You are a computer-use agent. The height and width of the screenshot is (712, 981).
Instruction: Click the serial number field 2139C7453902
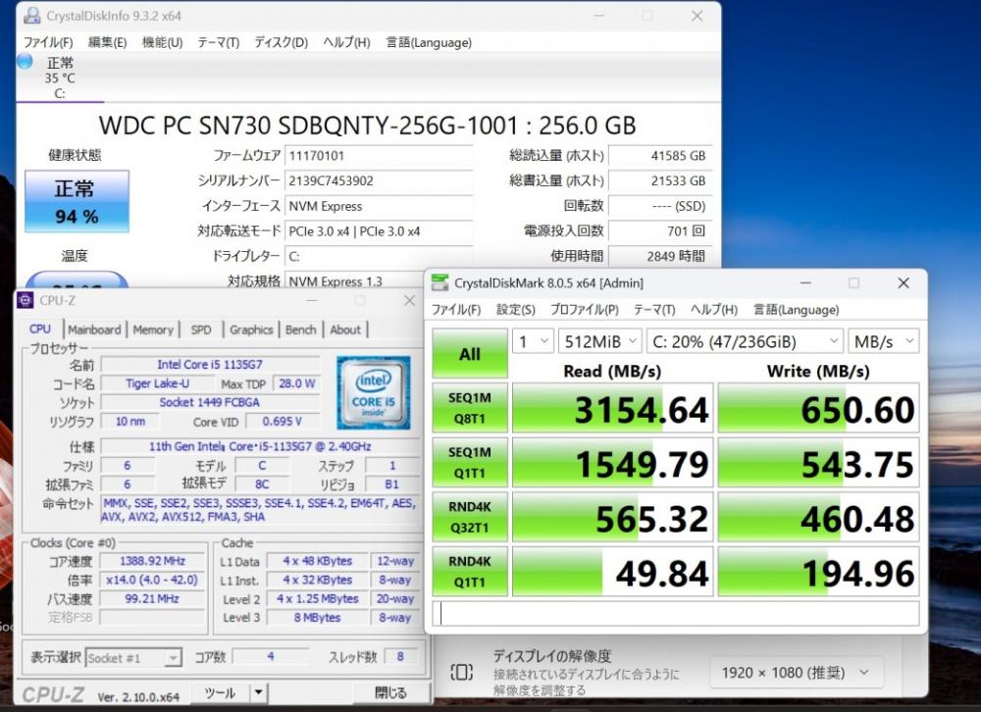click(x=379, y=180)
